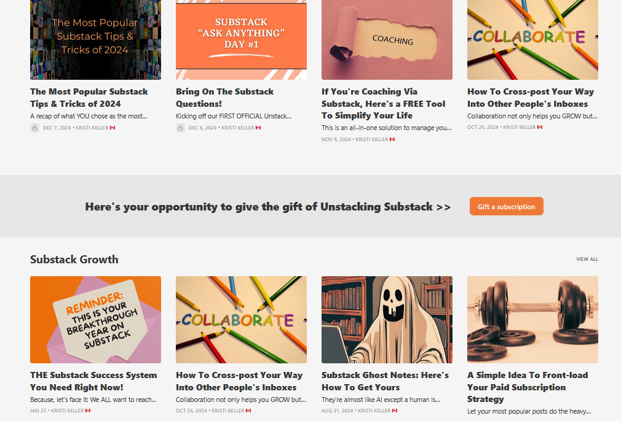Open 'Bring On The Substack Questions!' article title
The height and width of the screenshot is (421, 621).
(x=224, y=98)
